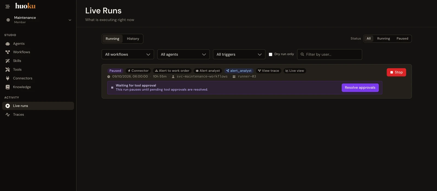Set status filter to All
The image size is (437, 191).
click(x=369, y=38)
